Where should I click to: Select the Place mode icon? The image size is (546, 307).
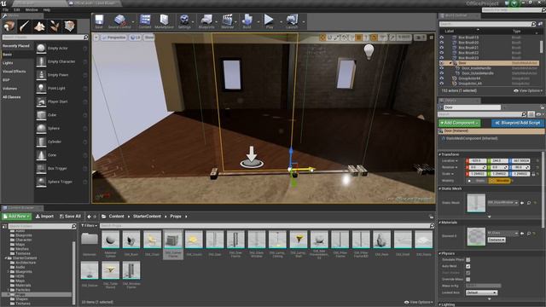coord(9,26)
